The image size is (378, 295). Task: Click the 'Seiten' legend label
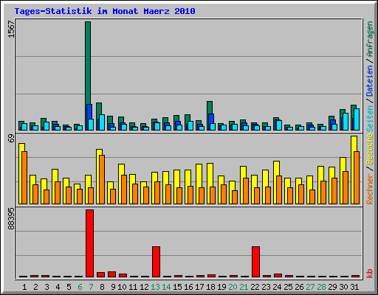370,119
